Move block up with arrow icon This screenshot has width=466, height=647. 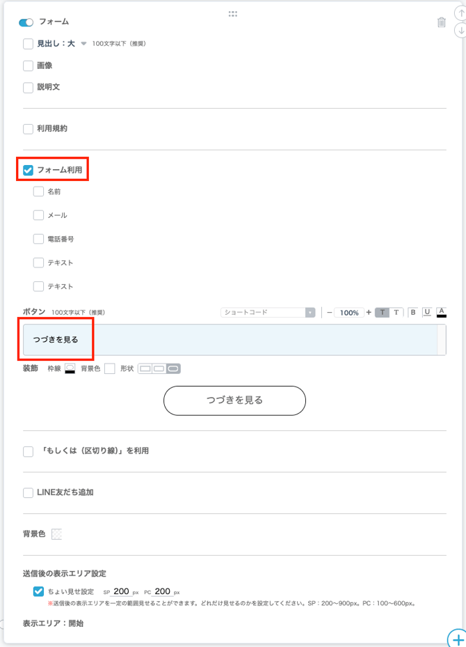tap(460, 14)
